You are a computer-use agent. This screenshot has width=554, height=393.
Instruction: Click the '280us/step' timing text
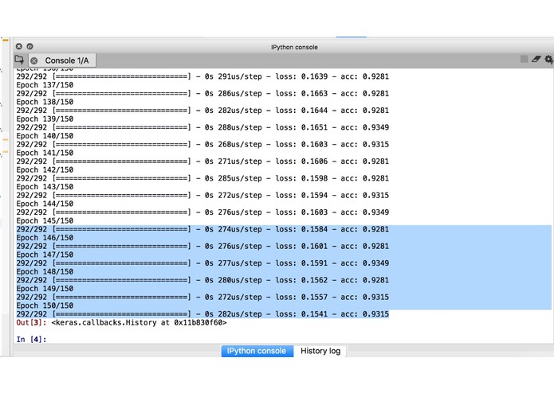240,280
